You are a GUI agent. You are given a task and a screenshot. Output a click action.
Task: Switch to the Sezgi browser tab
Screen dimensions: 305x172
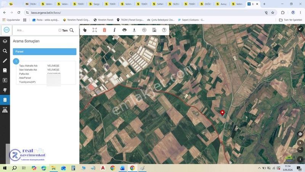point(94,4)
